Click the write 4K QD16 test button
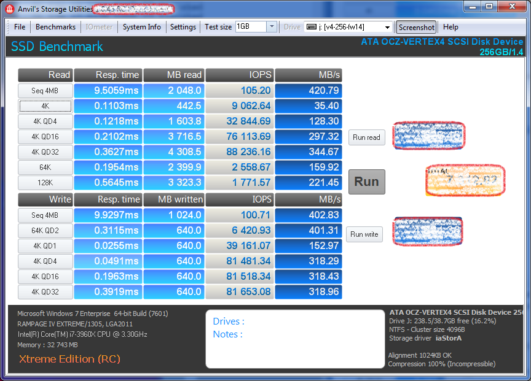 45,277
